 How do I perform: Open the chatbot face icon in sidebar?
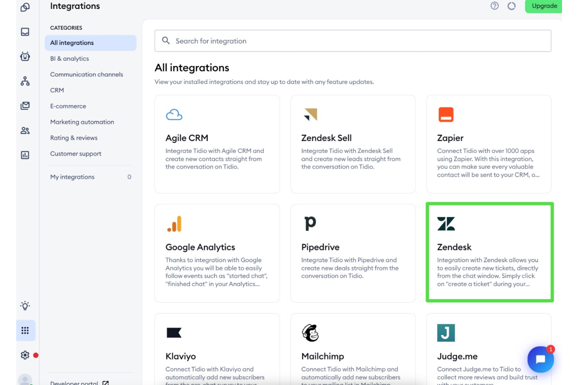click(x=25, y=57)
